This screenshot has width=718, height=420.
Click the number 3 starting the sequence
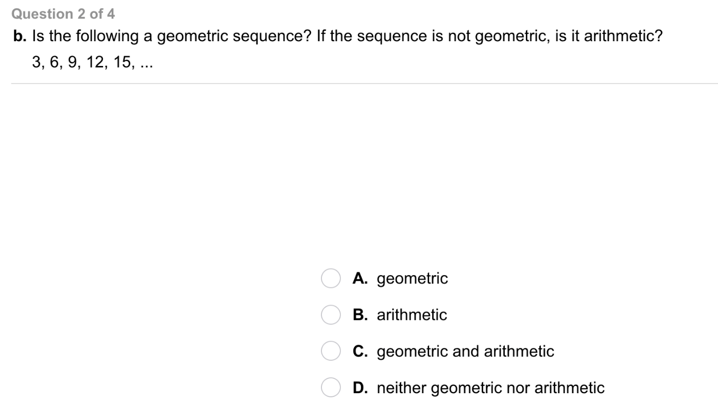tap(36, 63)
